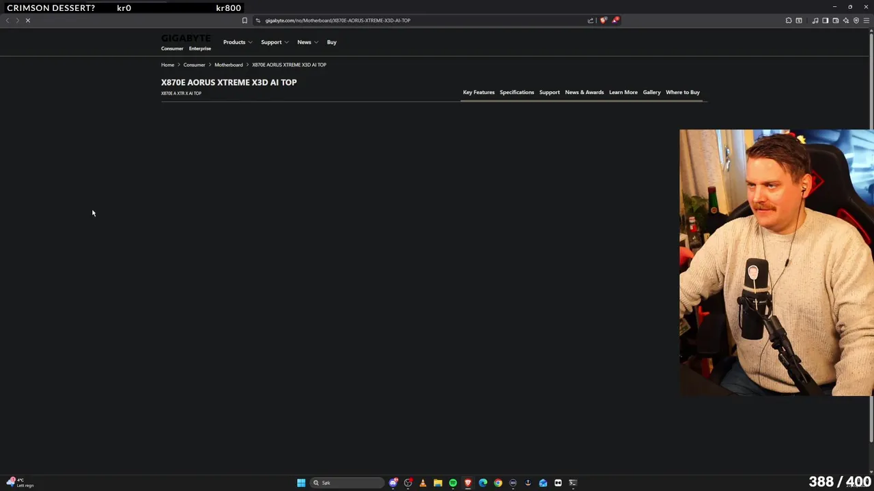Open Spotify from the taskbar
The height and width of the screenshot is (491, 874).
pyautogui.click(x=453, y=483)
